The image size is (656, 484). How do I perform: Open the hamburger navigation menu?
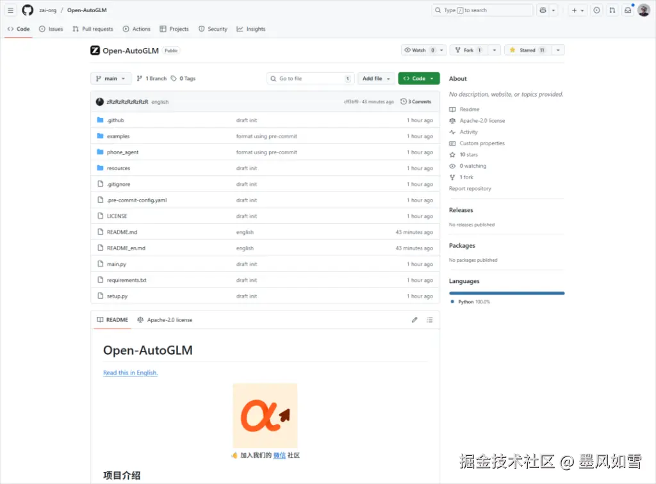(10, 10)
